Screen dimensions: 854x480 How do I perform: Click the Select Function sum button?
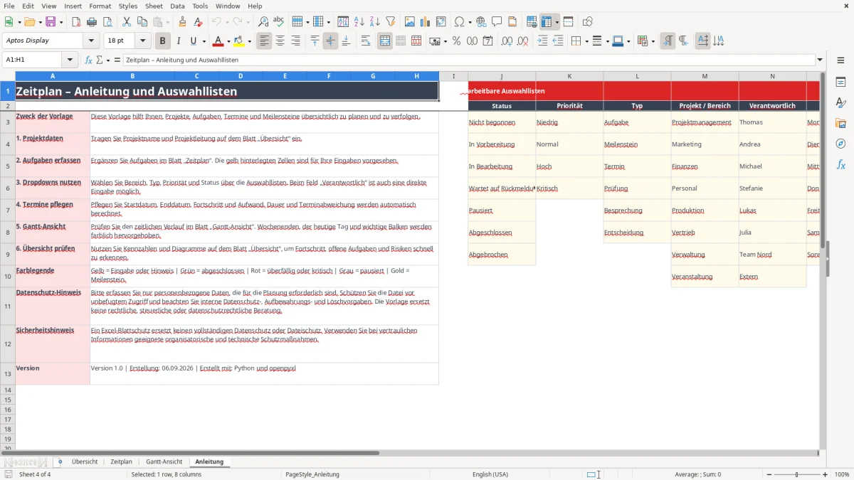pos(100,60)
